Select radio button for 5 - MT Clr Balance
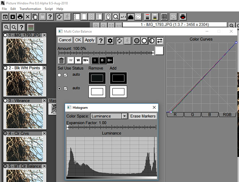 pos(5,166)
